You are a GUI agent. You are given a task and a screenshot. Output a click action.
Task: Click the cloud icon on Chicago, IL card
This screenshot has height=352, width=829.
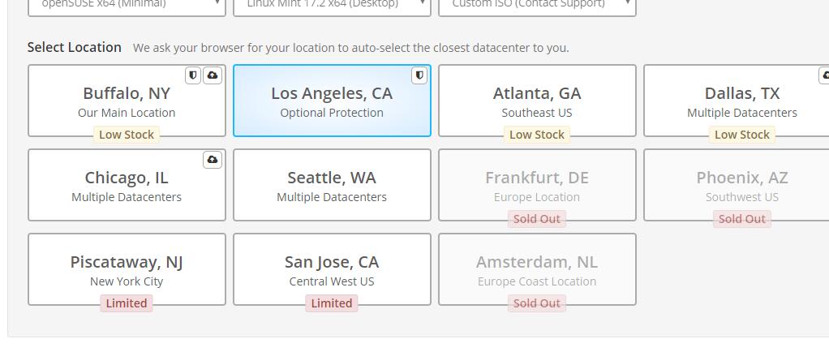coord(213,160)
